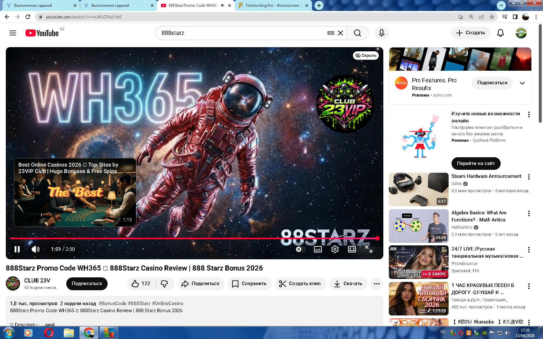
Task: Open YouTube notifications bell
Action: [x=500, y=33]
